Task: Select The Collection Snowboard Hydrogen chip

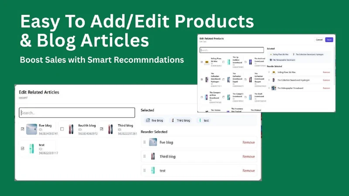Action: 308,54
